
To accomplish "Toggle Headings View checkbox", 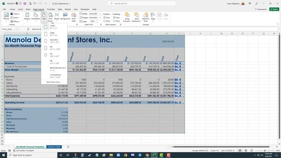I will tap(114, 18).
